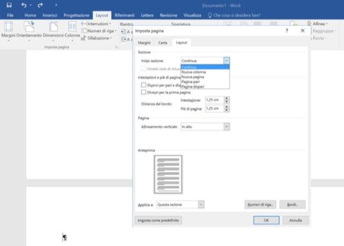Cancel the dialog with Annulla
344x246 pixels.
tap(295, 220)
